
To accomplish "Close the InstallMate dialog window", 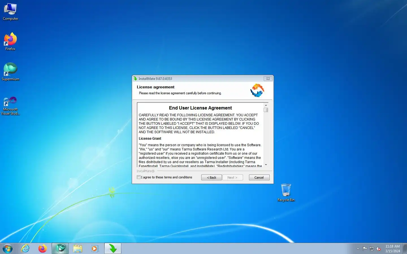I will (268, 78).
